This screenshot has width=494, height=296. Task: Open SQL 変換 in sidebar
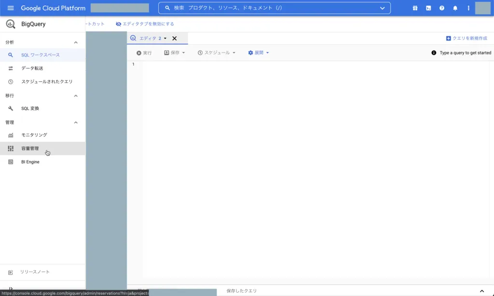click(42, 108)
